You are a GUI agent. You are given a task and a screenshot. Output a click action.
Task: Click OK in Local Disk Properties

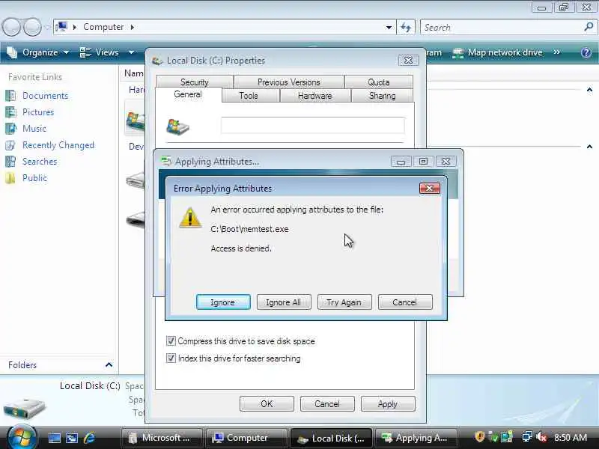coord(267,403)
